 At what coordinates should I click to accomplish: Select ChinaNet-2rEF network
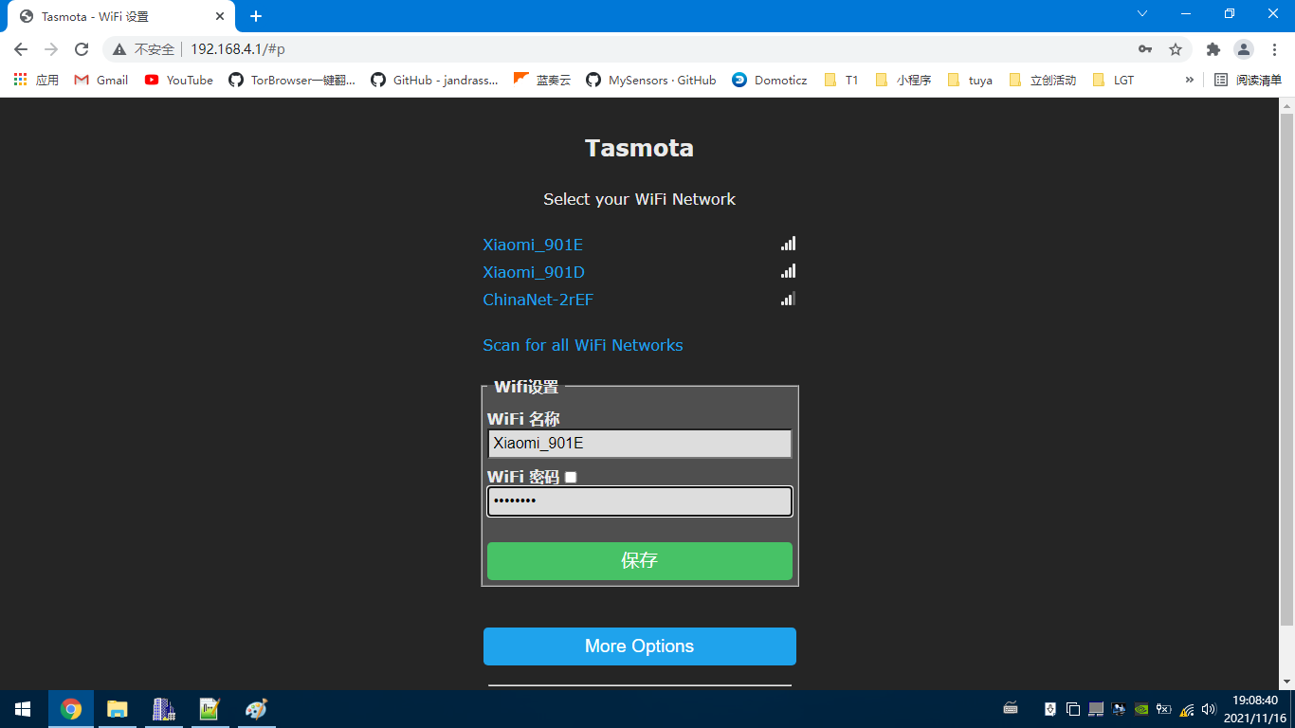pos(538,300)
